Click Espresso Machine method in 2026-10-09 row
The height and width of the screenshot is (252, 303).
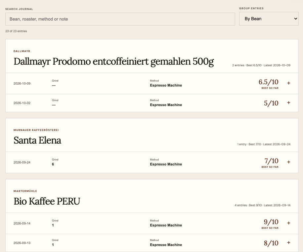click(x=166, y=85)
